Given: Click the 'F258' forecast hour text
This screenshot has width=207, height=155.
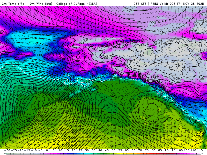Looking at the screenshot, I should tap(154, 4).
